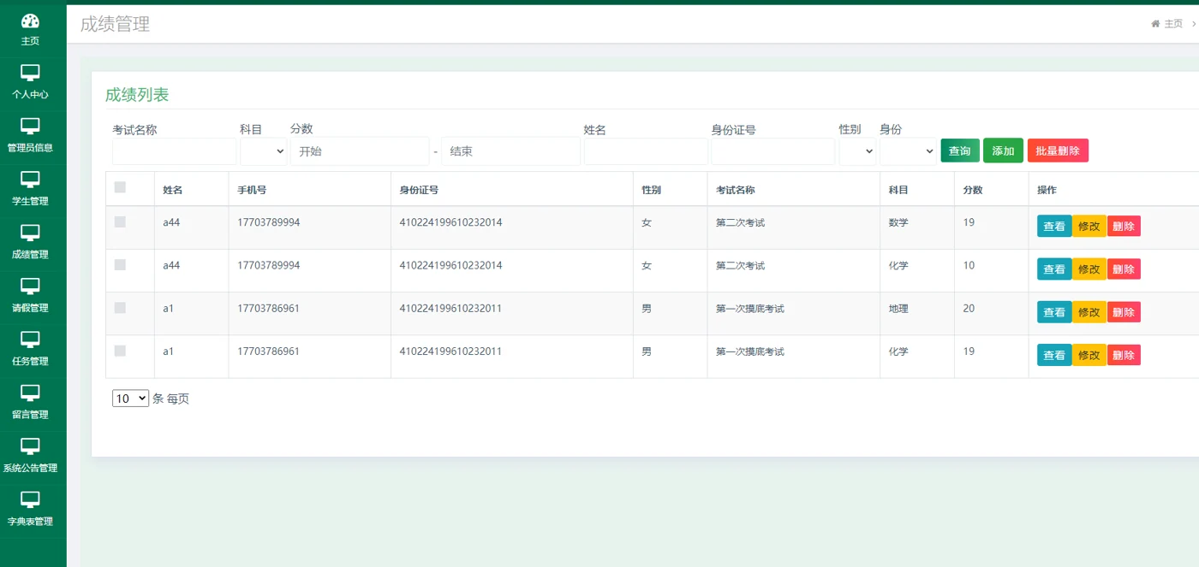Toggle the select-all checkbox in table header
The height and width of the screenshot is (567, 1199).
click(120, 187)
